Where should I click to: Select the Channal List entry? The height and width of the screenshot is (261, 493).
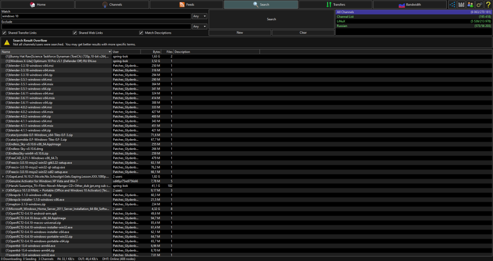pos(414,17)
